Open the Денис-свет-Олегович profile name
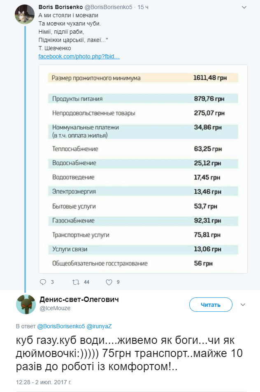 click(79, 299)
